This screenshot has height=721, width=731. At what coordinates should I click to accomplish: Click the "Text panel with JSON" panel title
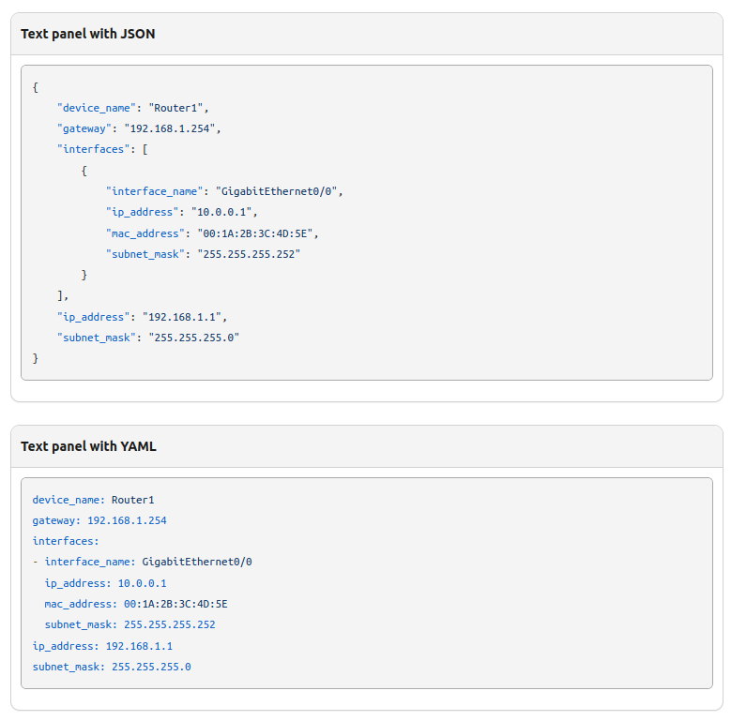[x=88, y=34]
